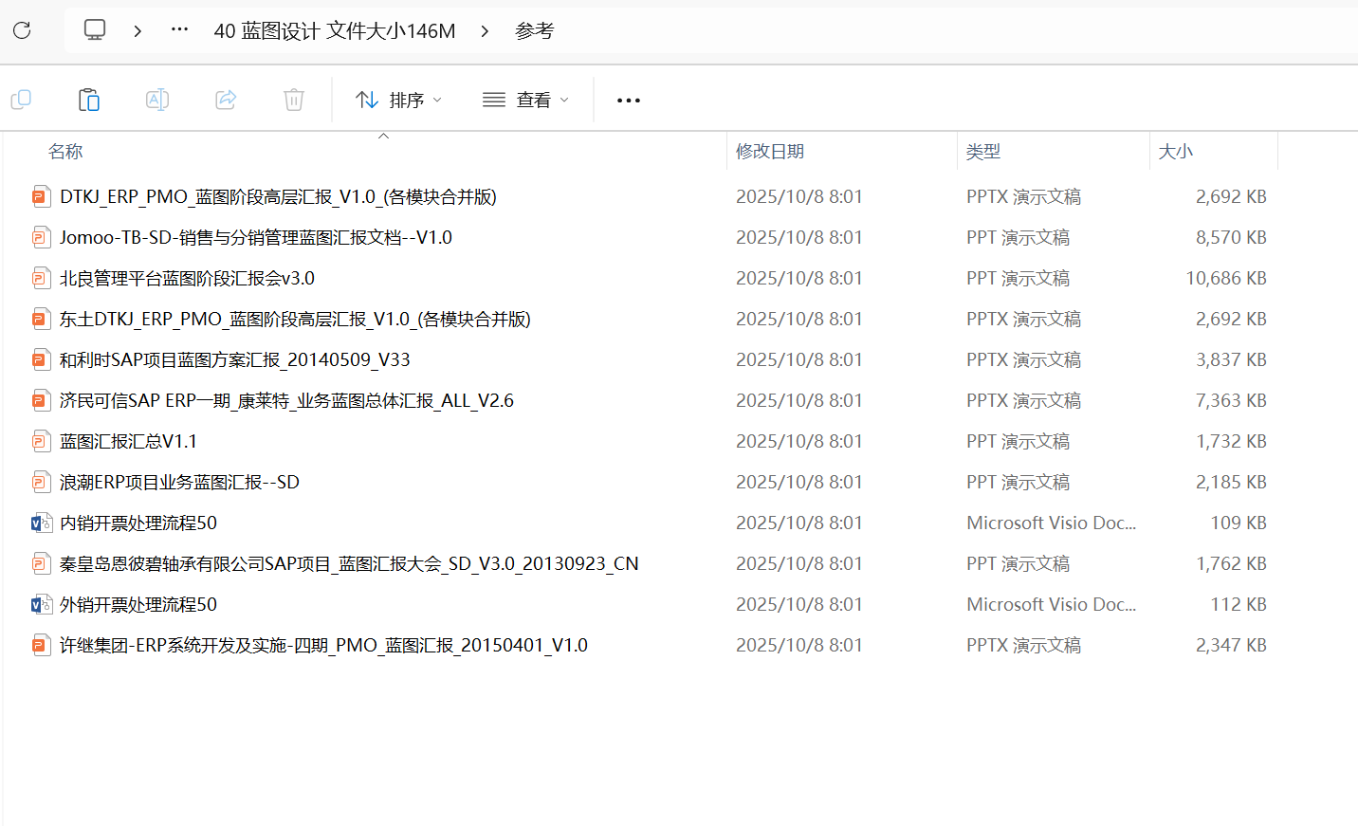Open the toolbar see-more ellipsis menu

pos(628,100)
